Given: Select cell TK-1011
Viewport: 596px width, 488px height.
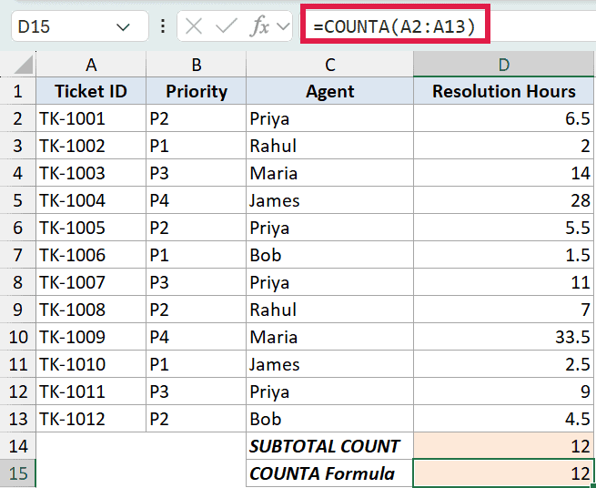Looking at the screenshot, I should tap(91, 391).
